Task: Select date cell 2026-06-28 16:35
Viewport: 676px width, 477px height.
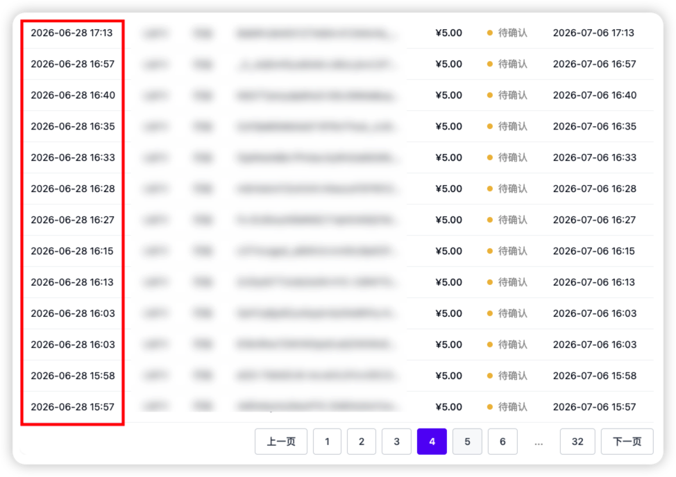Action: (x=73, y=126)
